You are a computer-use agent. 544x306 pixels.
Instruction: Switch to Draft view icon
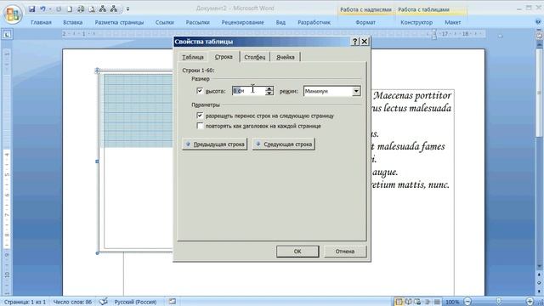coord(437,302)
